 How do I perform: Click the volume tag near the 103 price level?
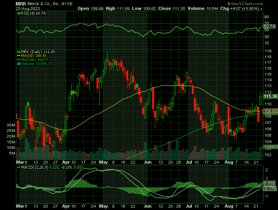pos(270,147)
